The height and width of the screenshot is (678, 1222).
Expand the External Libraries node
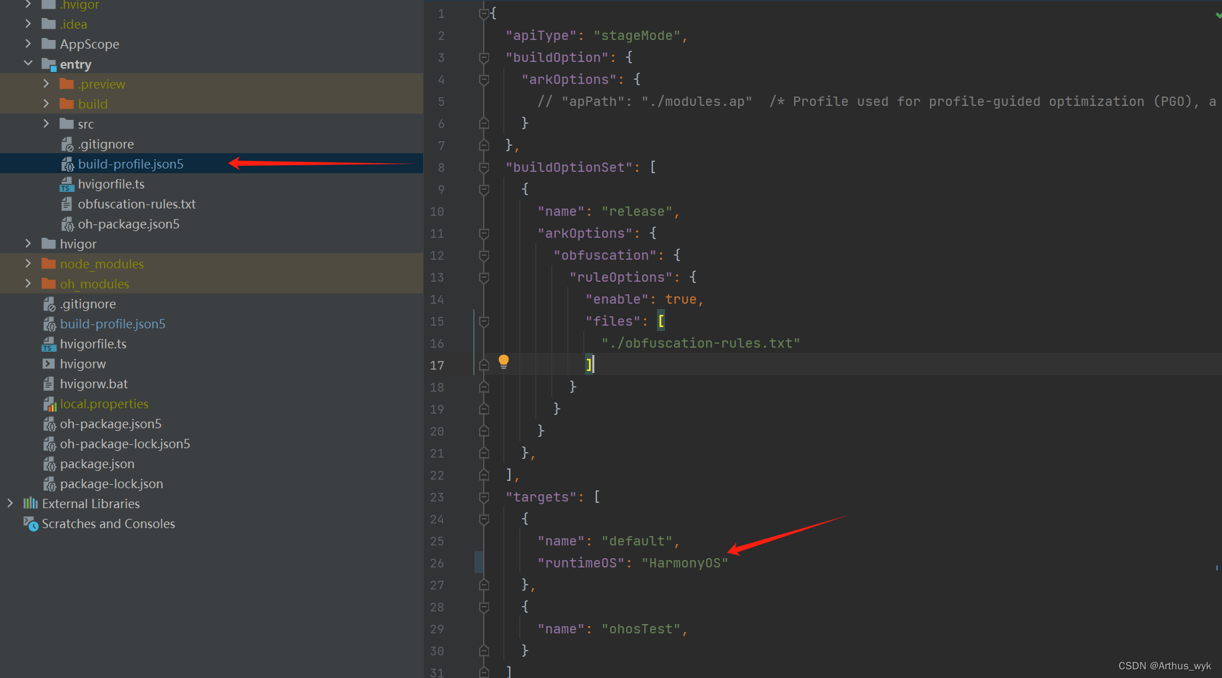(x=10, y=503)
